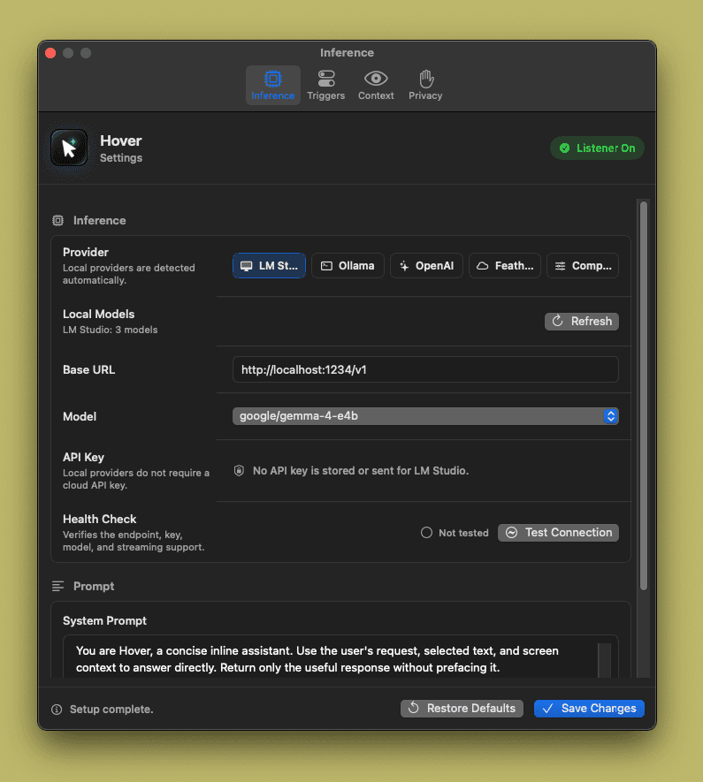
Task: Select the OpenAI provider
Action: tap(426, 266)
